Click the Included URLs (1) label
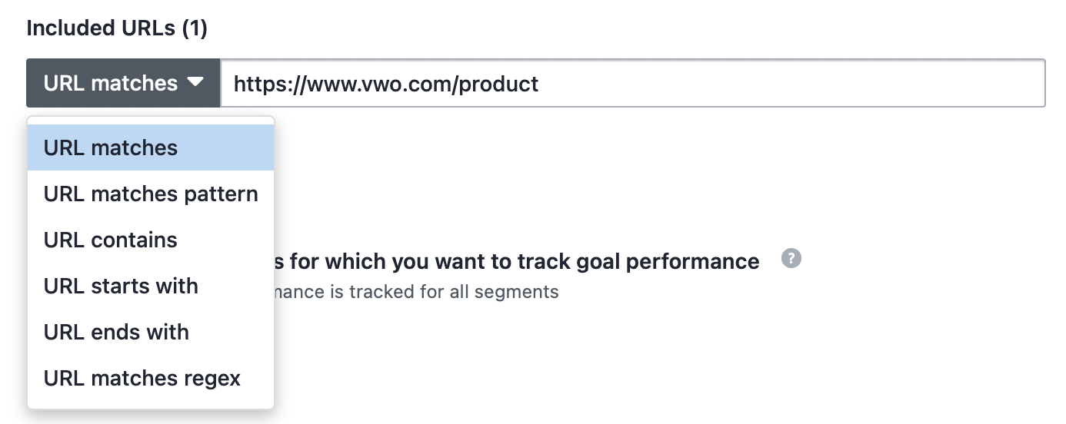The width and height of the screenshot is (1066, 424). (x=117, y=28)
